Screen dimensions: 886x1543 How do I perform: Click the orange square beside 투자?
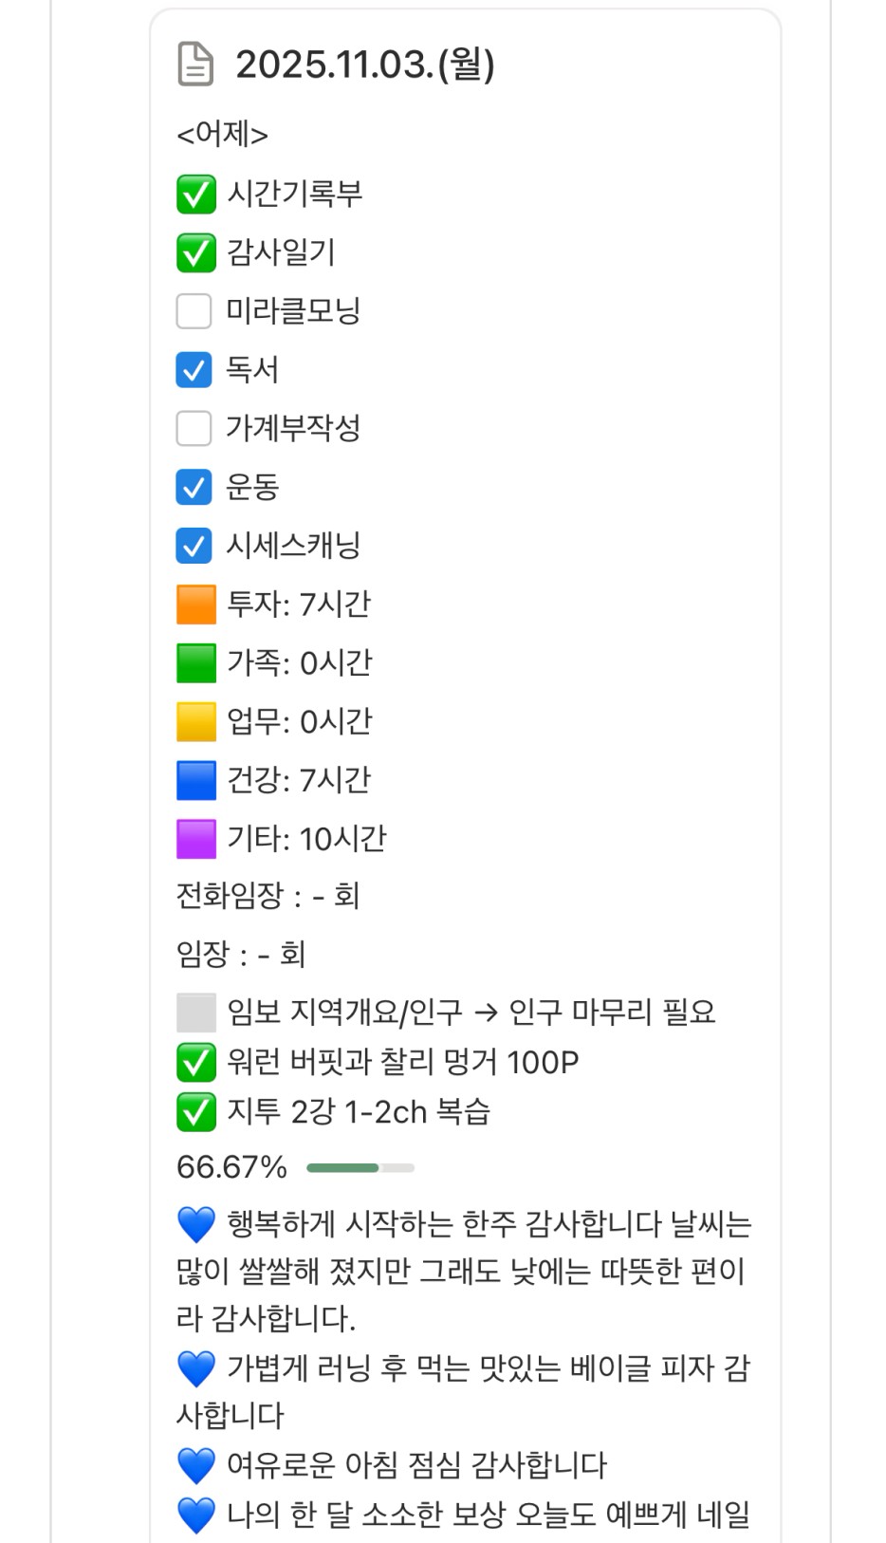tap(195, 604)
